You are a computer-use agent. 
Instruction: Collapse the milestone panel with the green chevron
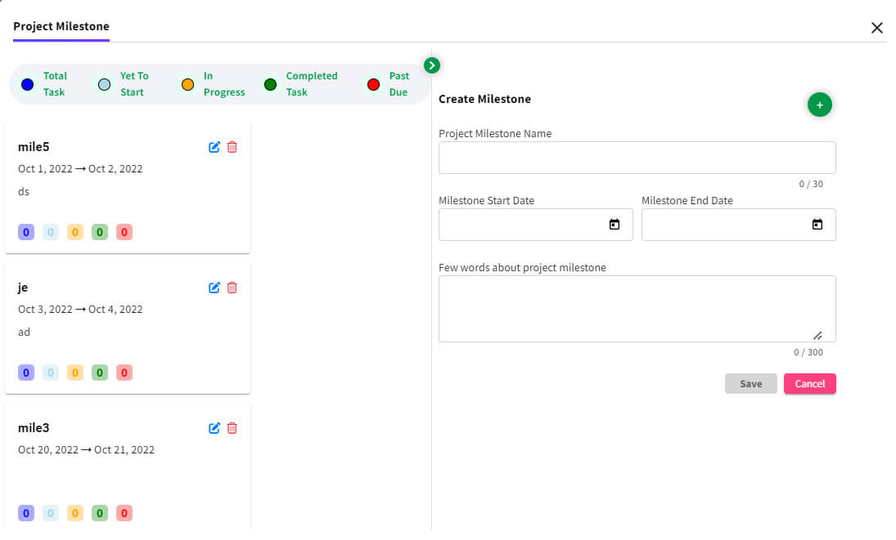[431, 65]
